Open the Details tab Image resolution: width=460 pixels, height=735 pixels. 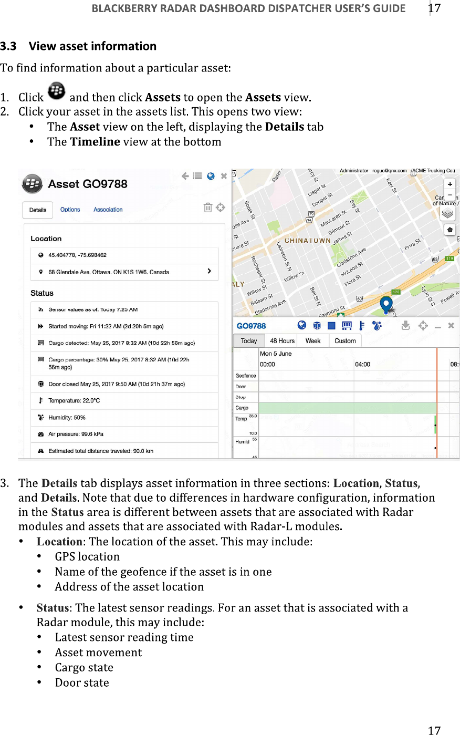(38, 210)
